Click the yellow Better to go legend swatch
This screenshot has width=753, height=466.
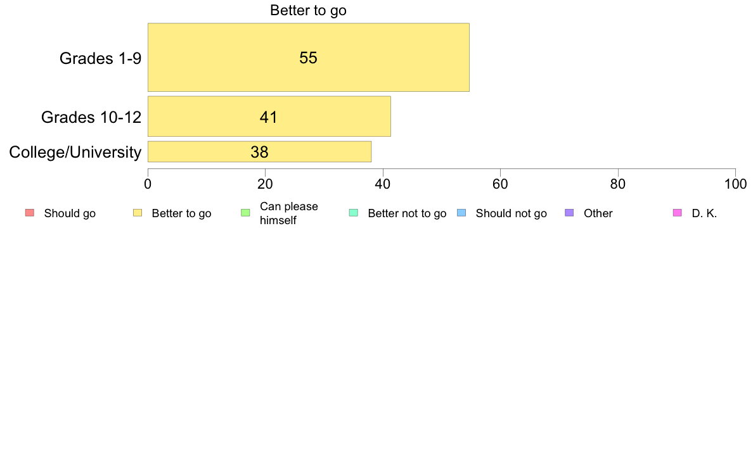[138, 213]
